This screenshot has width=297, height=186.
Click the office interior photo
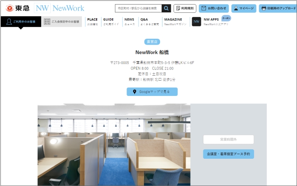(114, 144)
